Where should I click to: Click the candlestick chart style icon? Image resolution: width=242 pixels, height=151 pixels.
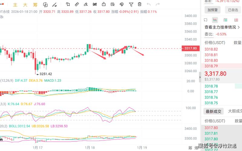95,5
